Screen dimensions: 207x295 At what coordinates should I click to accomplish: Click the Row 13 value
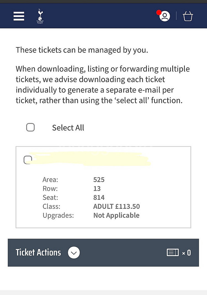(97, 188)
